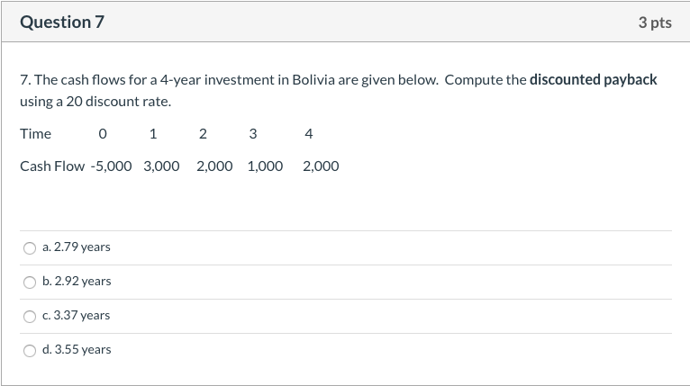690x386 pixels.
Task: Click the time value 4
Action: 309,134
